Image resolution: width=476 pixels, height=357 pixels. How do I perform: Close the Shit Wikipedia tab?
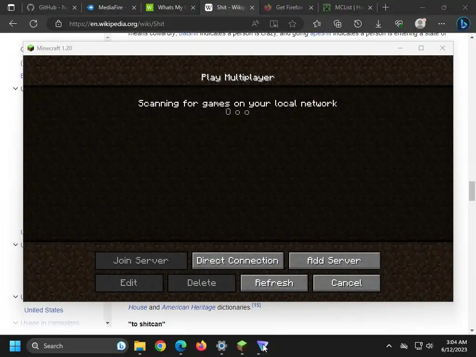(252, 7)
